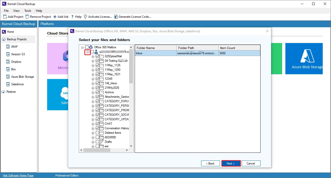Image resolution: width=331 pixels, height=178 pixels.
Task: Uncheck the Conversation History checkbox
Action: pyautogui.click(x=97, y=128)
